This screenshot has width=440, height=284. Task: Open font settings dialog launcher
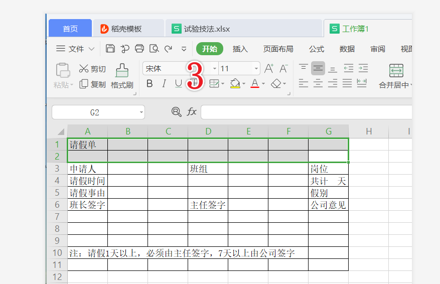[x=289, y=94]
